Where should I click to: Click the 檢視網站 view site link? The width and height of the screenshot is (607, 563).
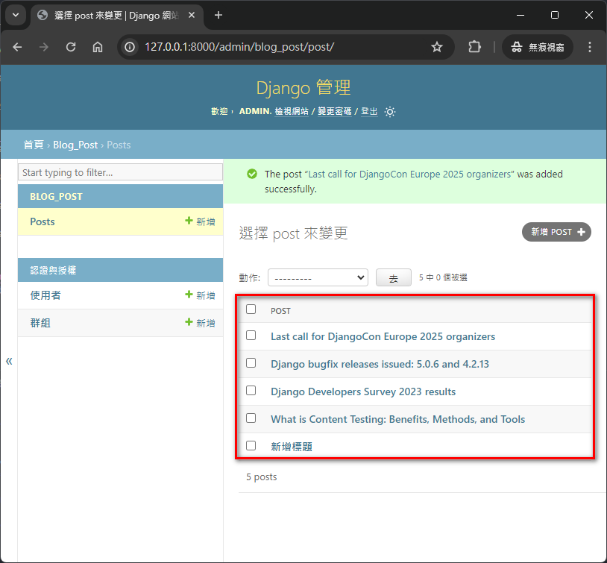tap(292, 112)
